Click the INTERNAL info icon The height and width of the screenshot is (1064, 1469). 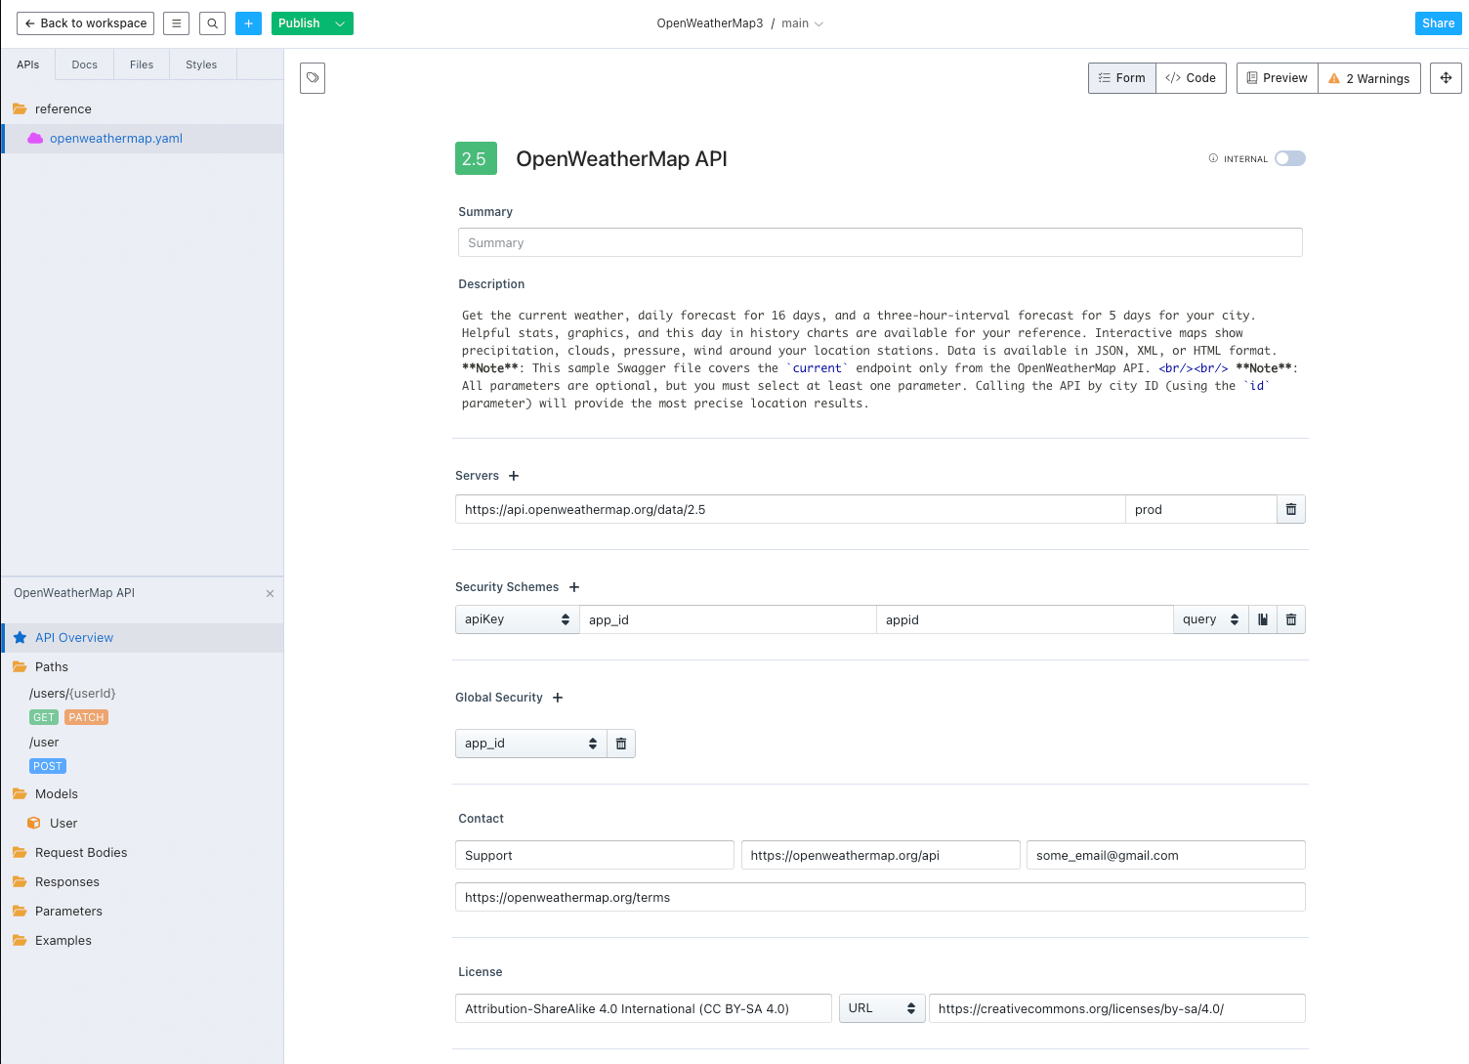tap(1213, 158)
